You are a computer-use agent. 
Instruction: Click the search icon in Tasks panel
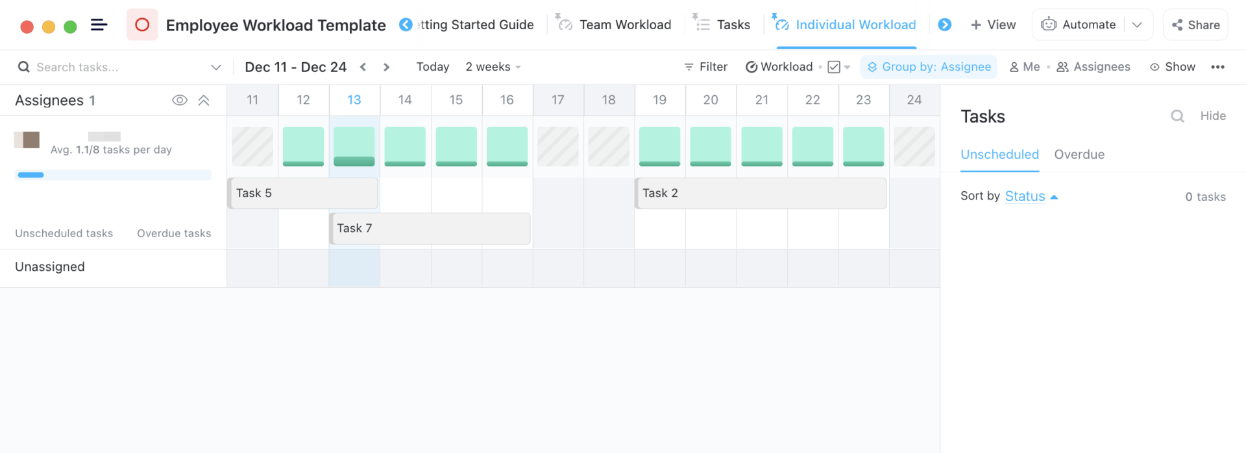point(1177,116)
